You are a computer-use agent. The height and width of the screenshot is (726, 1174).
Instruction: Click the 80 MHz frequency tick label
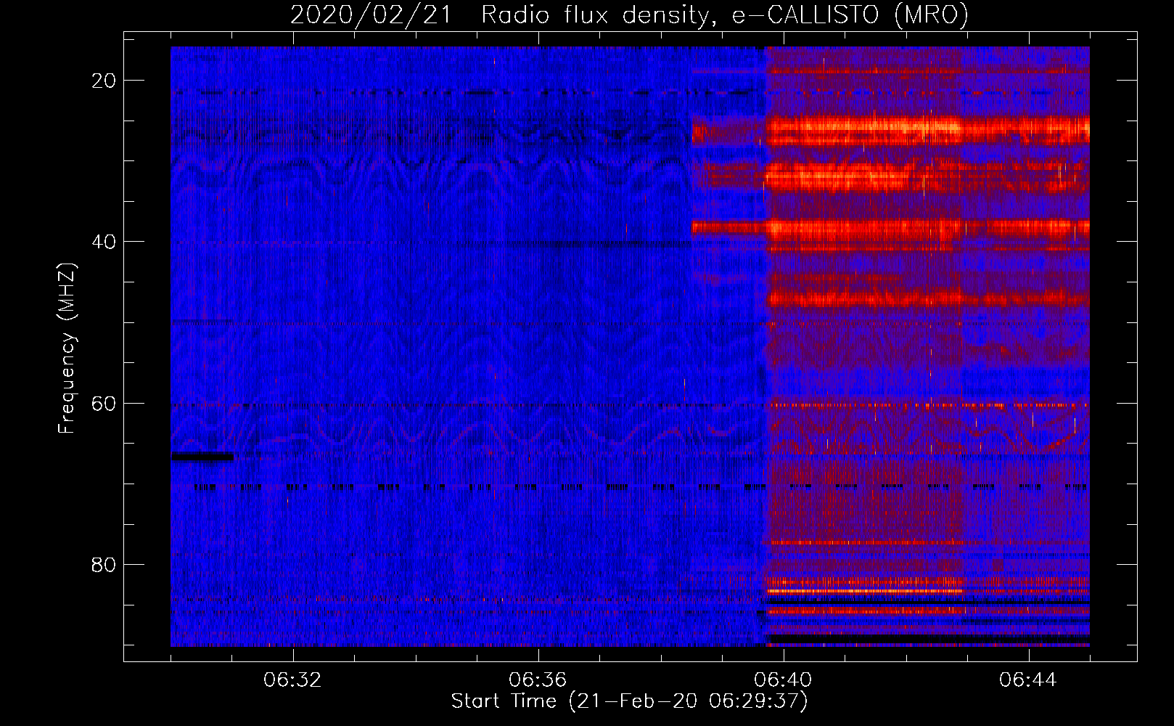[x=104, y=565]
